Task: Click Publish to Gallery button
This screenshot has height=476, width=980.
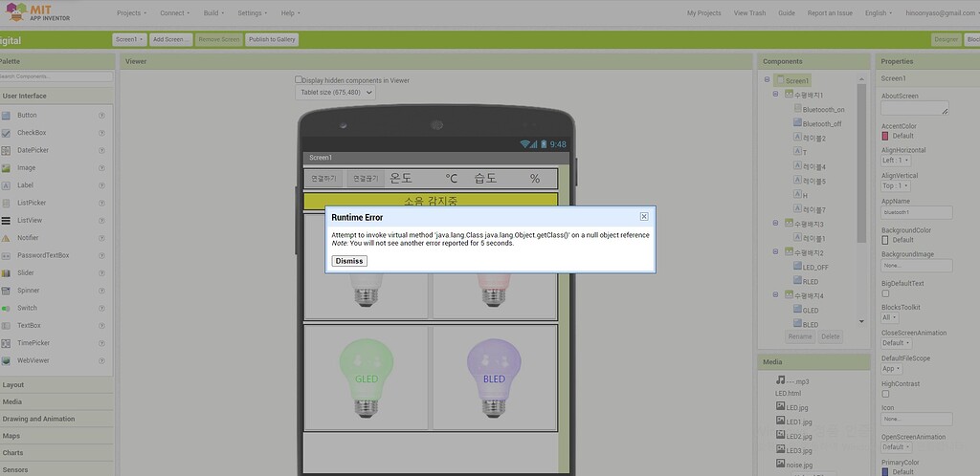Action: click(x=272, y=39)
